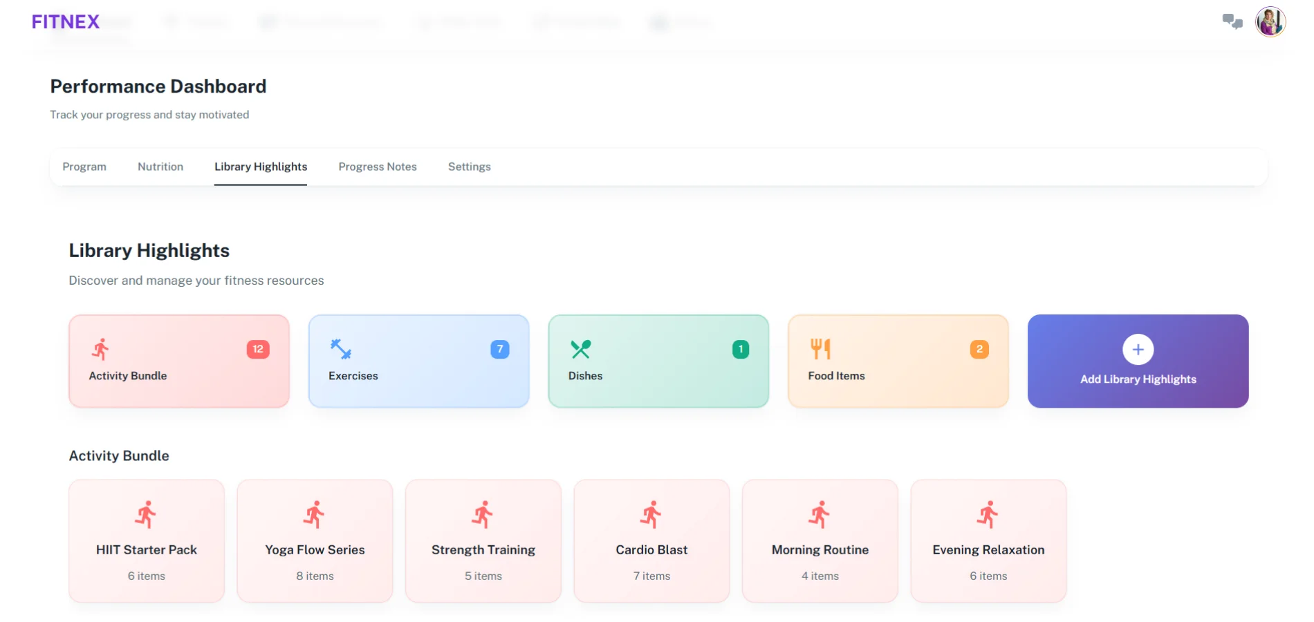Image resolution: width=1314 pixels, height=622 pixels.
Task: Click the user profile avatar
Action: pos(1270,21)
